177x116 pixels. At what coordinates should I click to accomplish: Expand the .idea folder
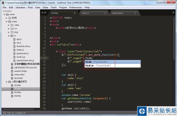(x=9, y=25)
